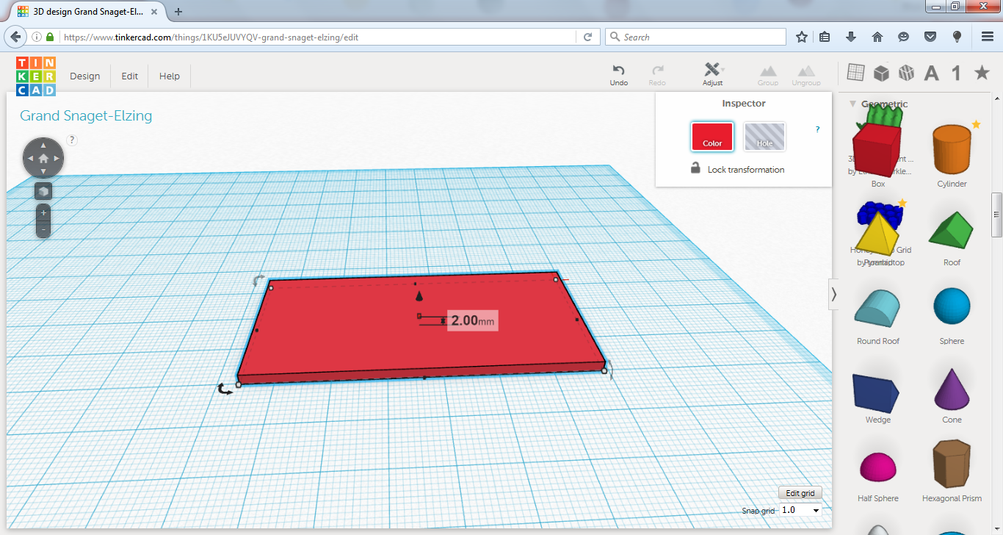Select the striped hole cube icon
1003x535 pixels.
point(906,72)
